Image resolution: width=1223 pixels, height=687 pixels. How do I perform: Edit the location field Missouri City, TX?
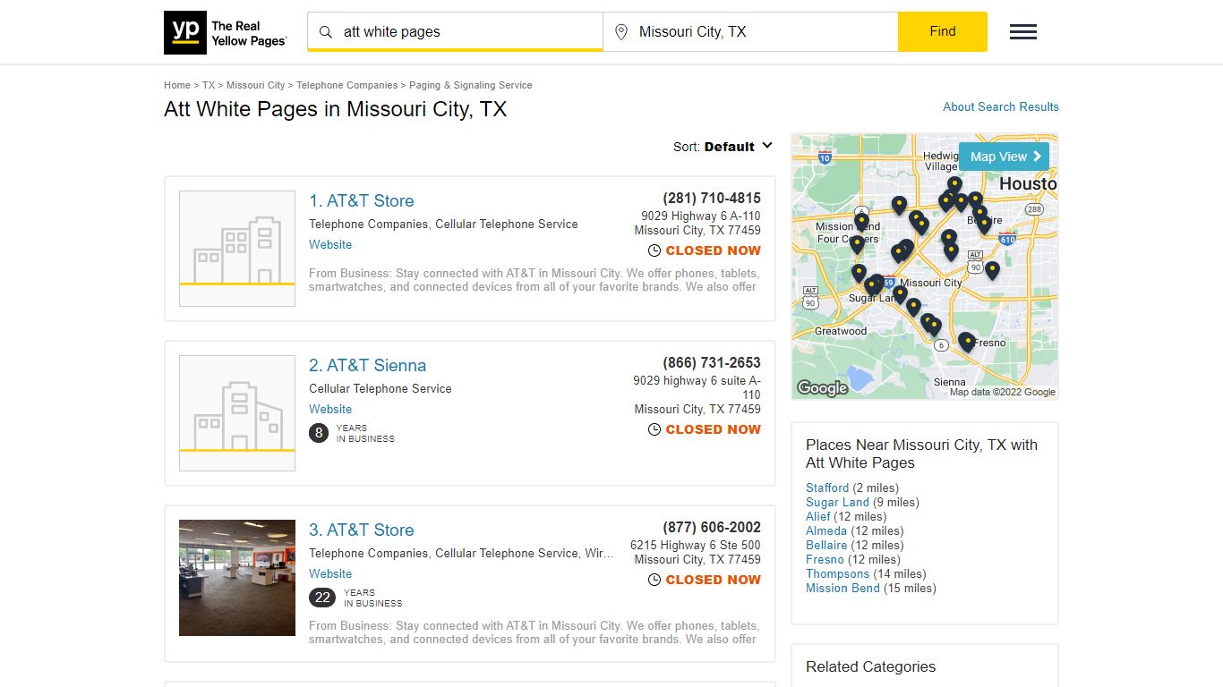(x=750, y=32)
